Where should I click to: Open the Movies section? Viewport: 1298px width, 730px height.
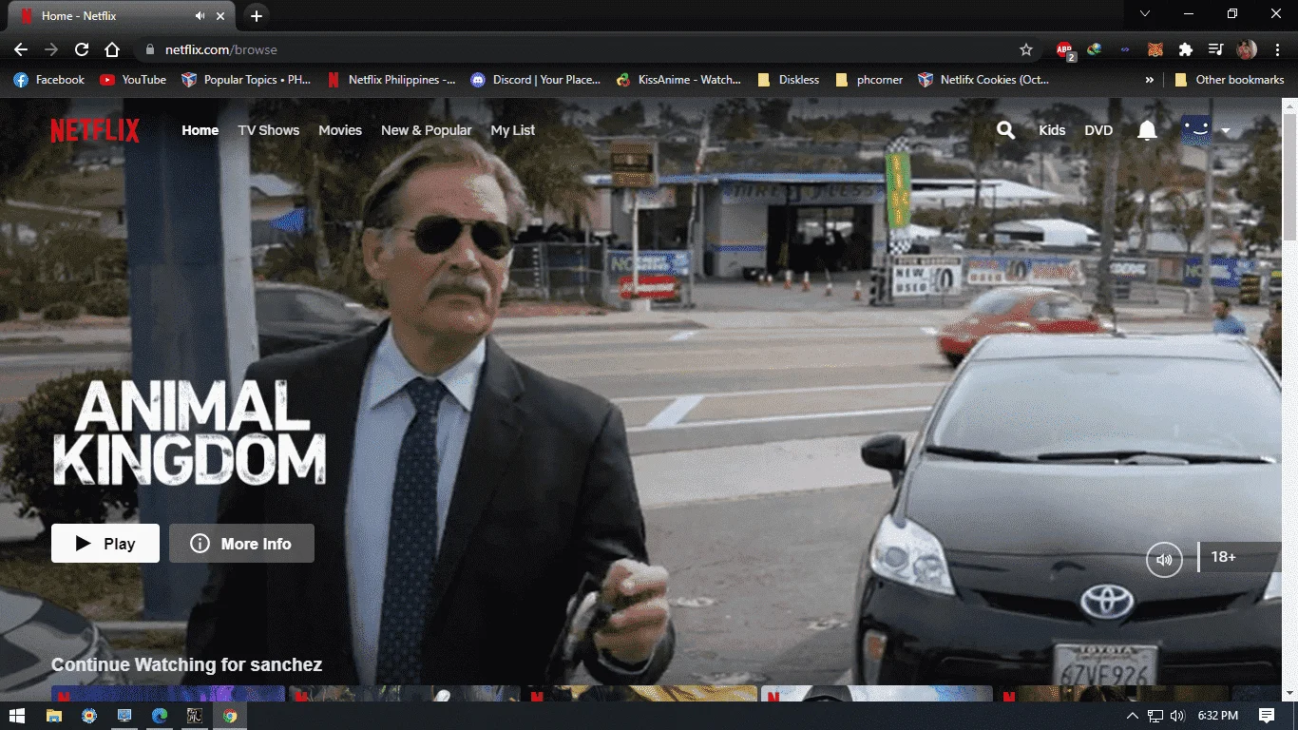point(340,130)
